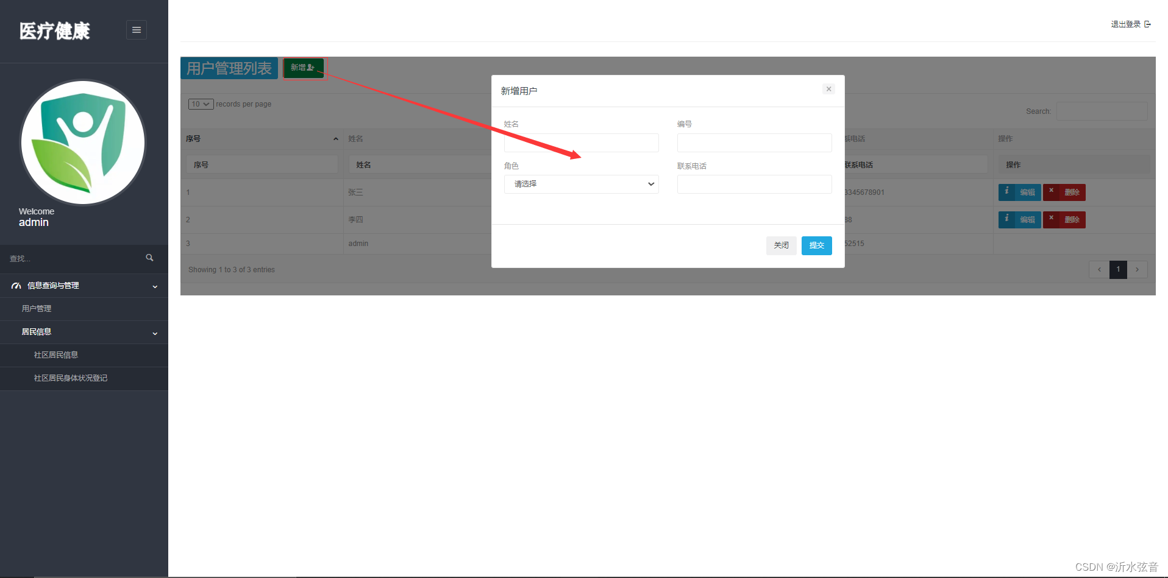
Task: Click 'Showing 1 to 3 of 3 entries' text
Action: [x=232, y=270]
